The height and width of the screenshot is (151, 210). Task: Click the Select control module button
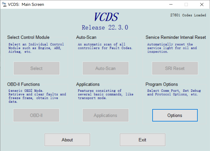[x=36, y=68]
